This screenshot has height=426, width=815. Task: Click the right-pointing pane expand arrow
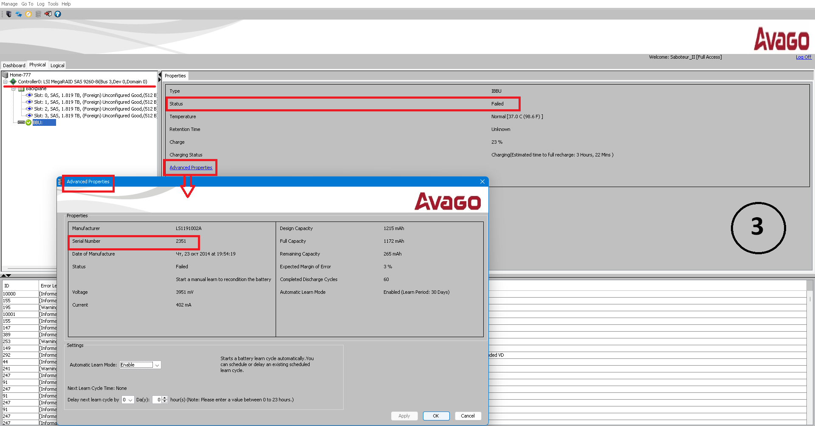tap(160, 80)
